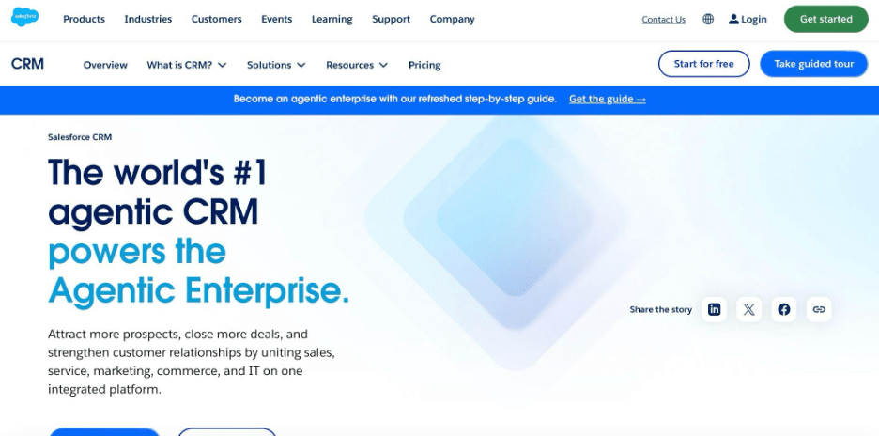Share the story on Facebook

(x=784, y=309)
